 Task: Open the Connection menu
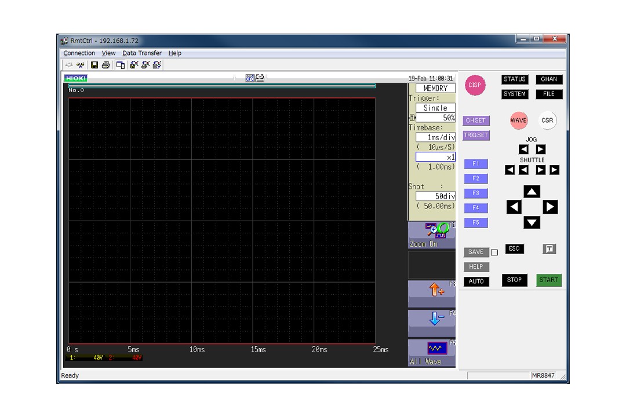coord(79,53)
